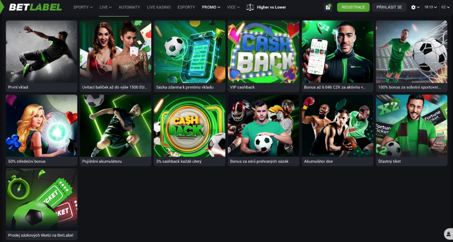Open the 18:13 time zone dropdown

(430, 7)
